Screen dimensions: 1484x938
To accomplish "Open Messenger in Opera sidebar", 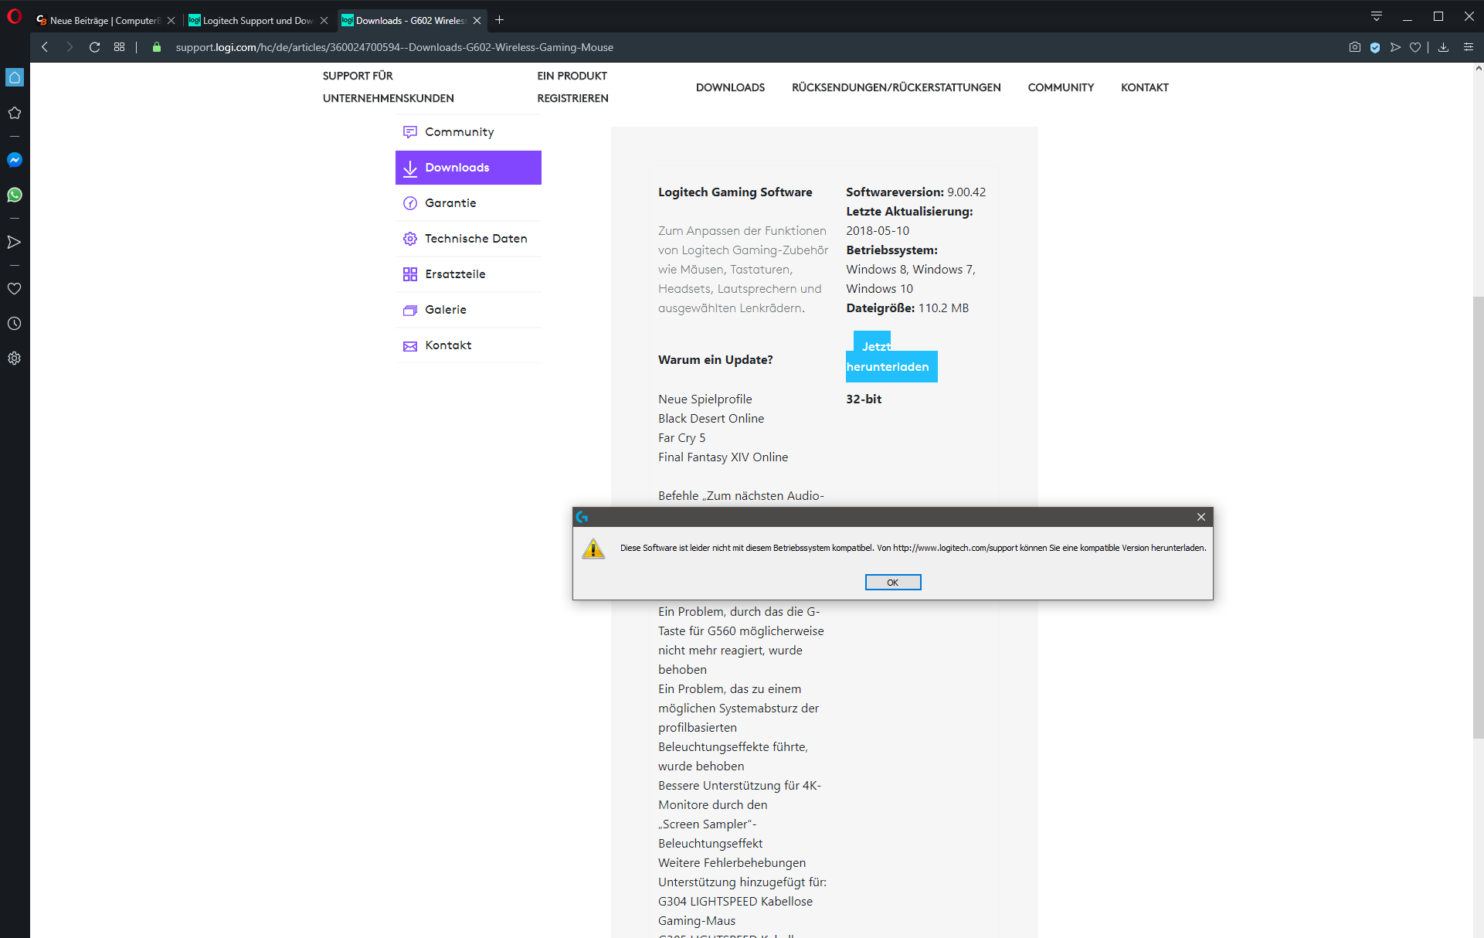I will tap(15, 160).
